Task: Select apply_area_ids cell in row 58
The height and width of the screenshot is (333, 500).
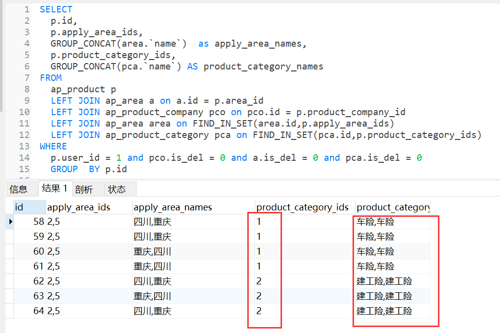Action: [x=89, y=221]
